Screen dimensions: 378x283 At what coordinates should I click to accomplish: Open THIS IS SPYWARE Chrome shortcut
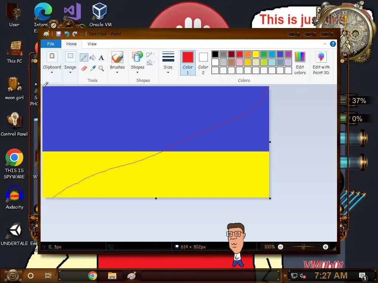(x=14, y=164)
